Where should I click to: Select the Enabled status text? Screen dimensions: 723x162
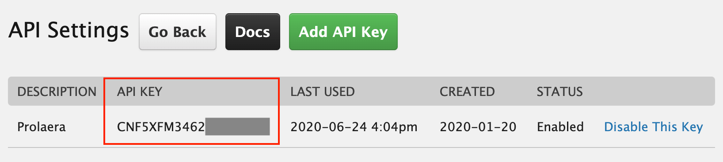click(560, 127)
